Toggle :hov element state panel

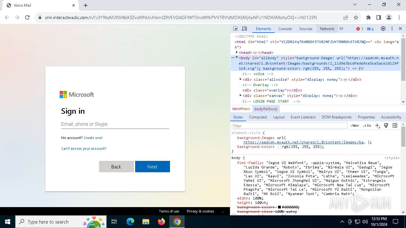(355, 125)
